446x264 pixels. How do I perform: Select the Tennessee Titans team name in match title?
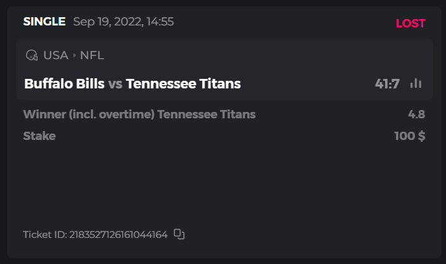[183, 83]
